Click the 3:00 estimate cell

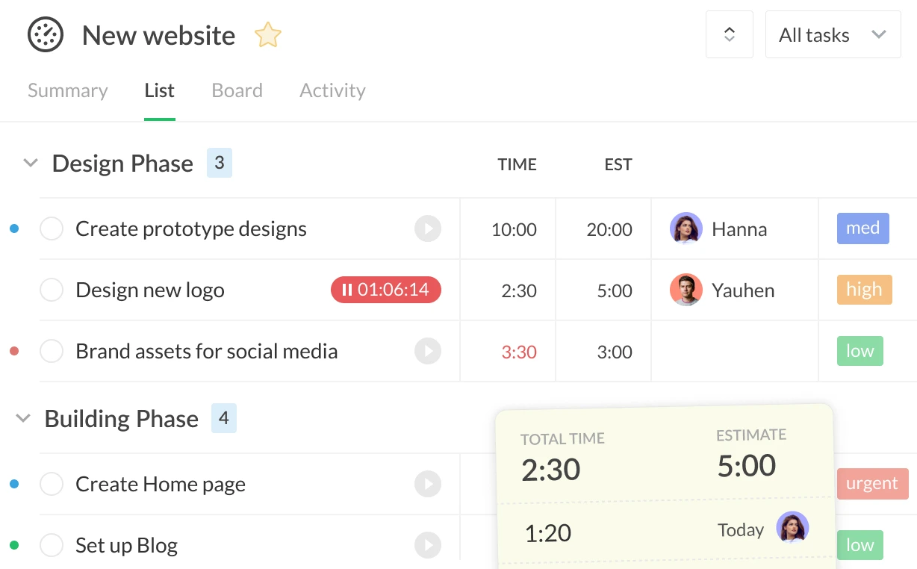(615, 352)
